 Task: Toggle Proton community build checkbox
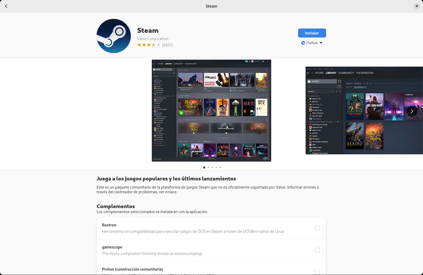[x=317, y=272]
